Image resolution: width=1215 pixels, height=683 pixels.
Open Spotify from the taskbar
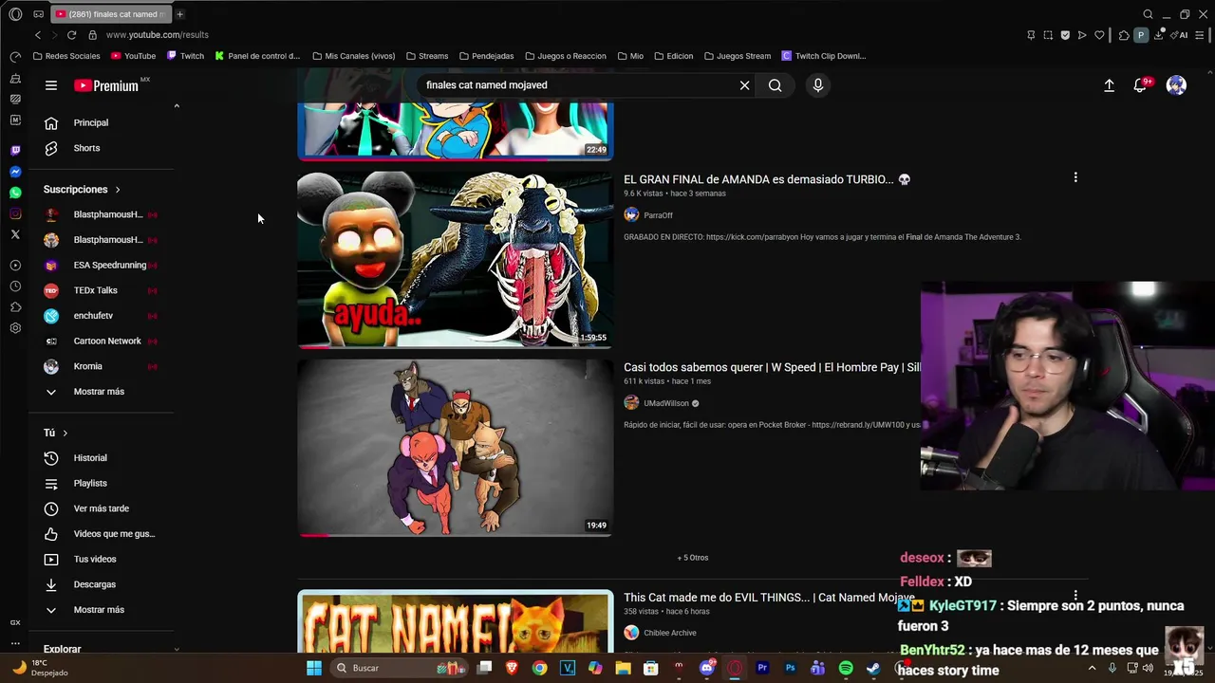846,668
